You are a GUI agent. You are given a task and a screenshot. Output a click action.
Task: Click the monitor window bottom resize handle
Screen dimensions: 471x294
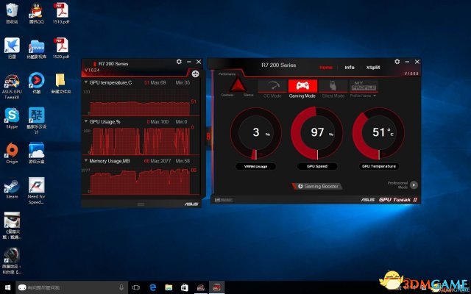141,204
